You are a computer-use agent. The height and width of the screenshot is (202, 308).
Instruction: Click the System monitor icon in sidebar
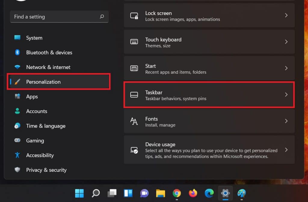(x=17, y=37)
